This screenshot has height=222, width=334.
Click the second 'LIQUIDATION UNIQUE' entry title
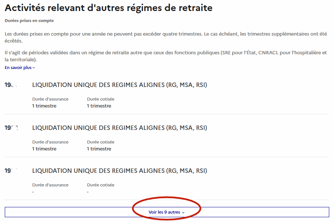click(x=119, y=128)
